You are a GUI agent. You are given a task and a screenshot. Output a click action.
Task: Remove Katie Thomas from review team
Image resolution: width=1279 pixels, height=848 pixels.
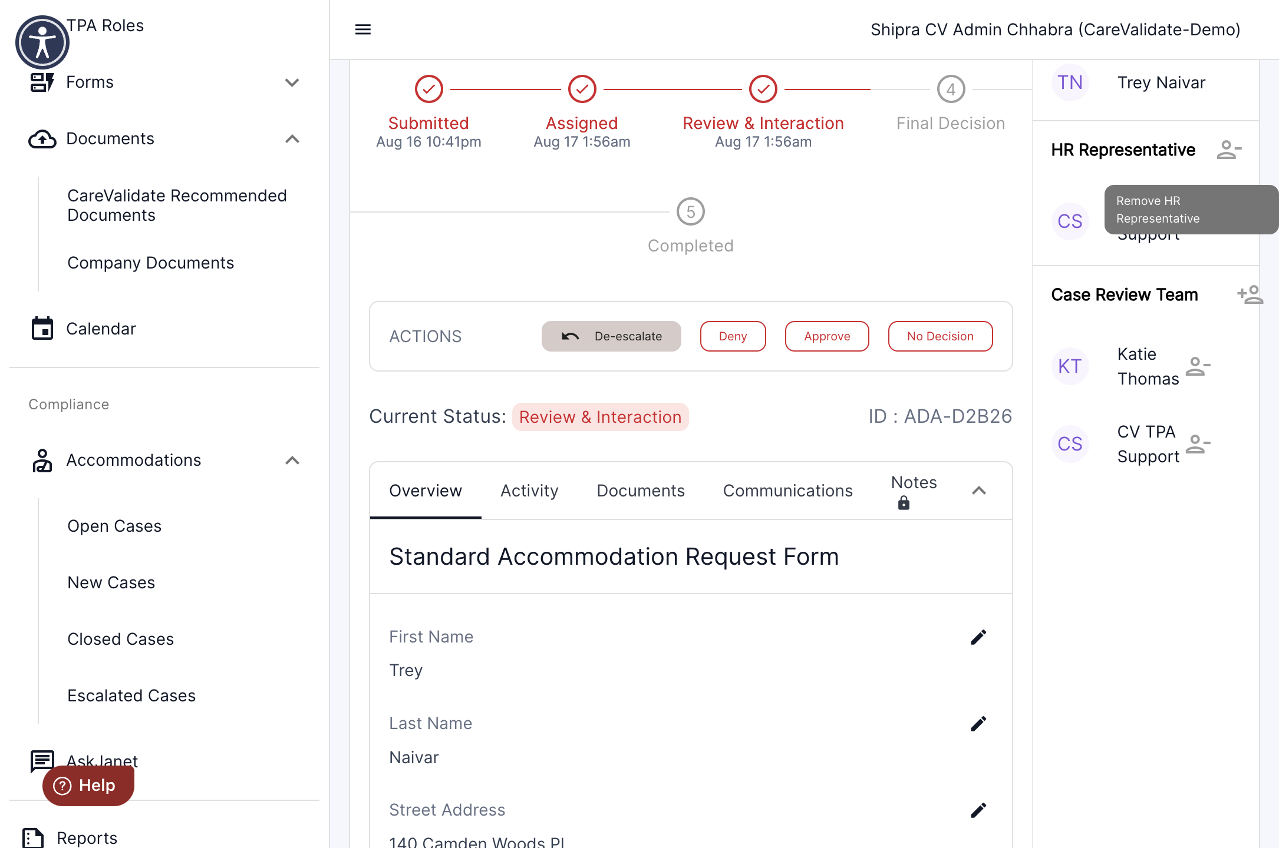(1198, 366)
